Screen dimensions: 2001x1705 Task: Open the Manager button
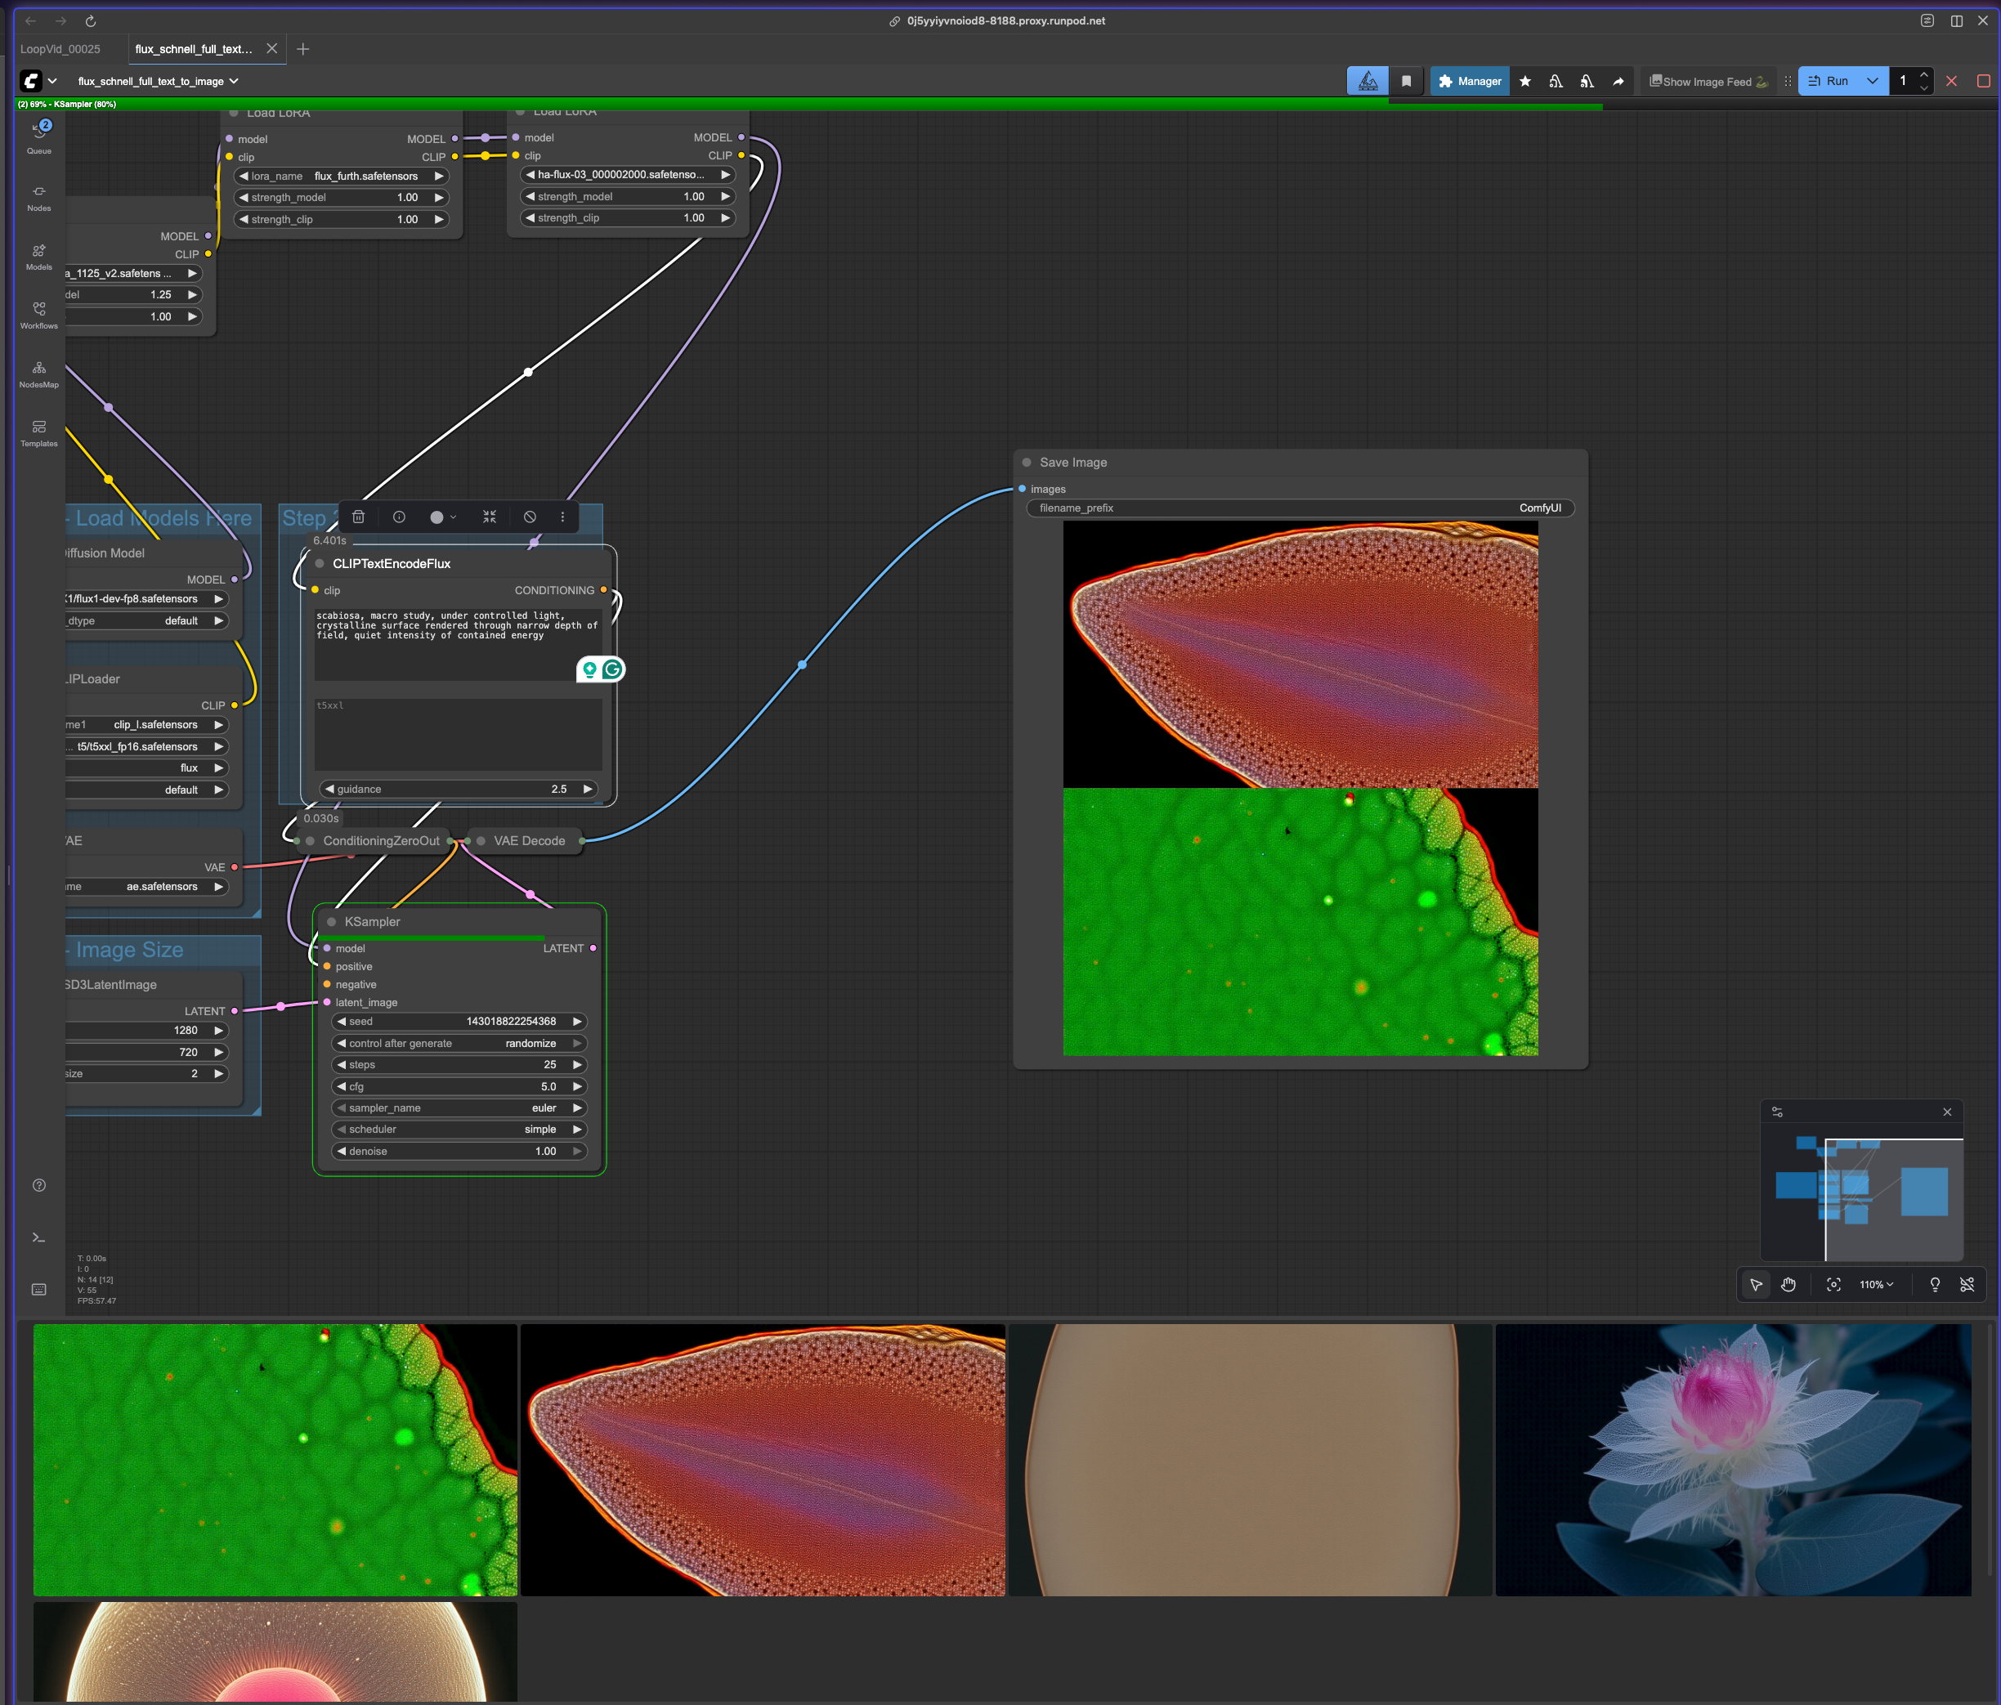pos(1470,81)
